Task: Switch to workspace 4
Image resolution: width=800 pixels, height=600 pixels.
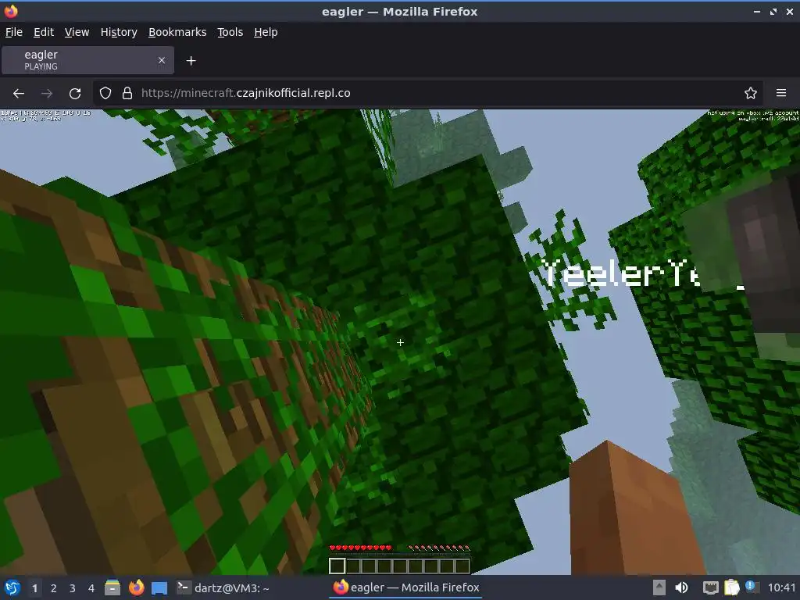Action: pos(91,588)
